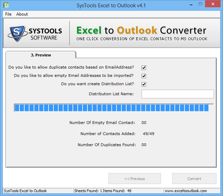Click 'Number of Contacts Added:' label
This screenshot has width=223, height=196.
[x=108, y=134]
